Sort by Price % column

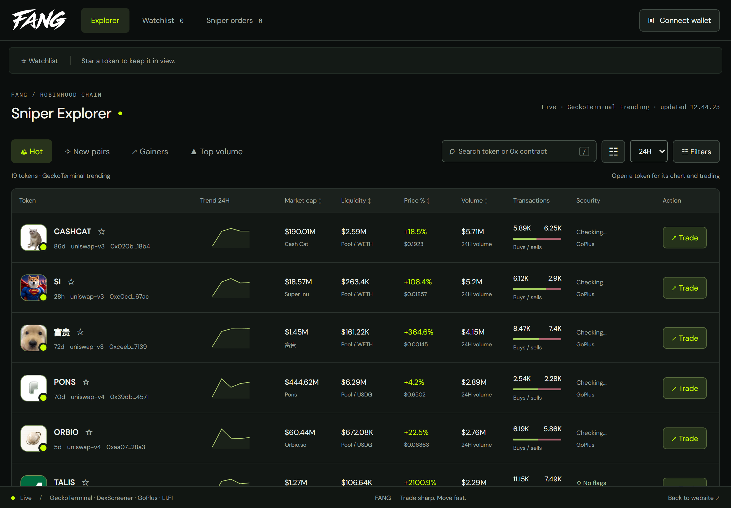tap(417, 200)
